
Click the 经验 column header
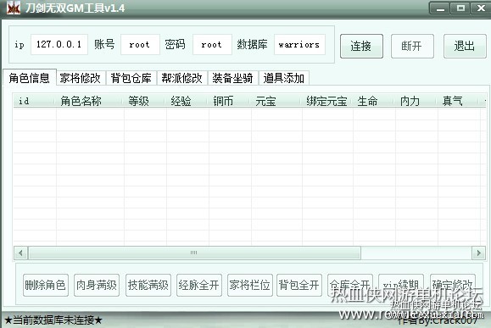coord(187,101)
